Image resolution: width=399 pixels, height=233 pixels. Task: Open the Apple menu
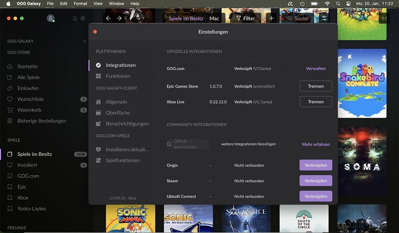pos(8,4)
